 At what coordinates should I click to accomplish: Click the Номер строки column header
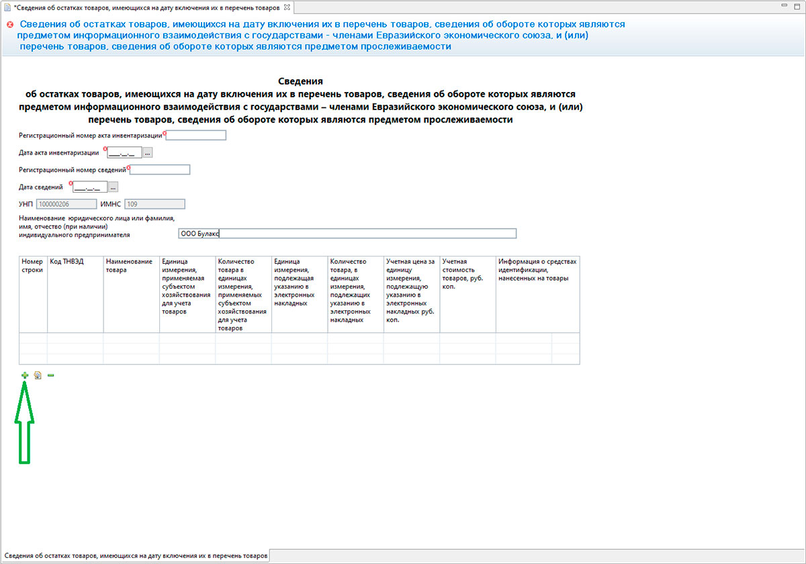point(33,294)
